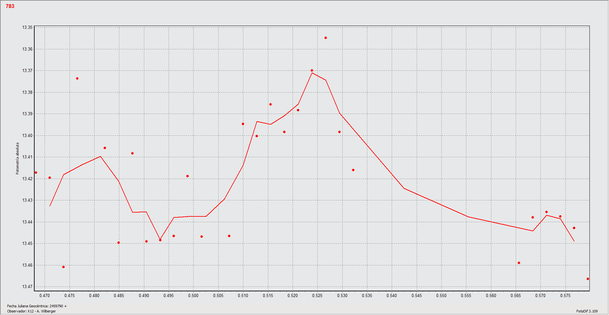The width and height of the screenshot is (609, 315).
Task: Select the highest data point above 13.36
Action: pyautogui.click(x=326, y=38)
